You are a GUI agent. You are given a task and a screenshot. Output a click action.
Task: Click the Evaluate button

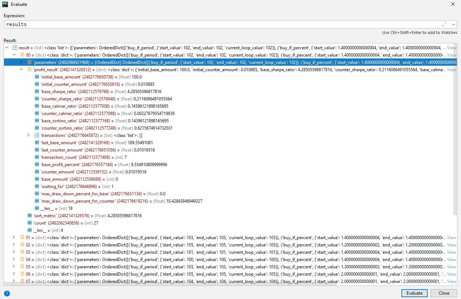(414, 293)
